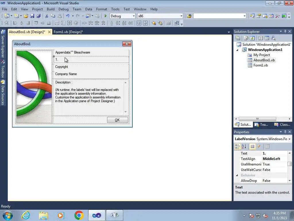
Task: Open the Server Explorer side tab
Action: point(3,44)
